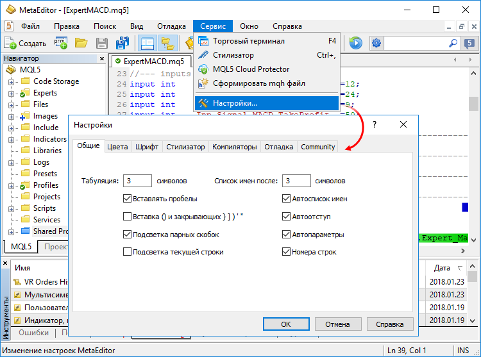Expand the Experts tree node
Viewport: 481px width, 357px height.
coord(11,94)
